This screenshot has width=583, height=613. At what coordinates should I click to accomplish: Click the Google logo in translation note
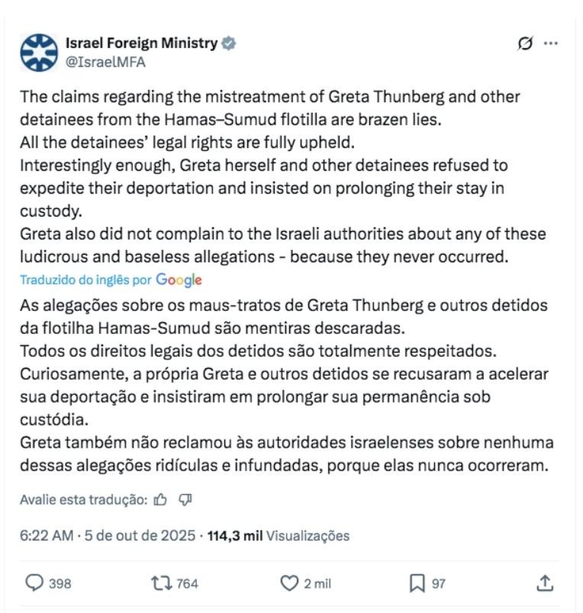pyautogui.click(x=179, y=280)
